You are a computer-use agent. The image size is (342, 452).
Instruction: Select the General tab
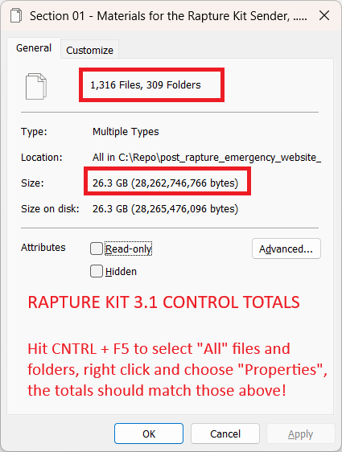(x=34, y=47)
